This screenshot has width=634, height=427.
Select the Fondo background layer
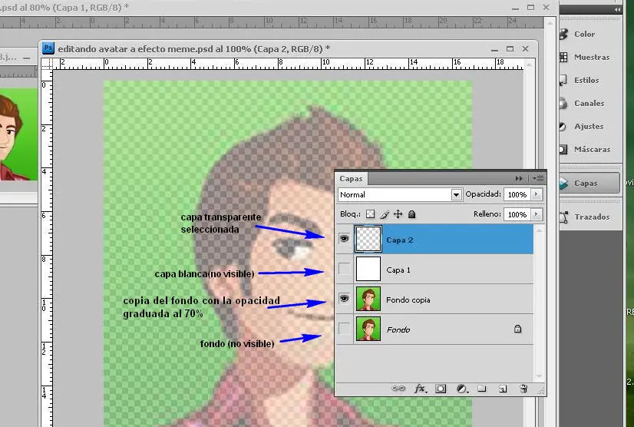click(434, 329)
